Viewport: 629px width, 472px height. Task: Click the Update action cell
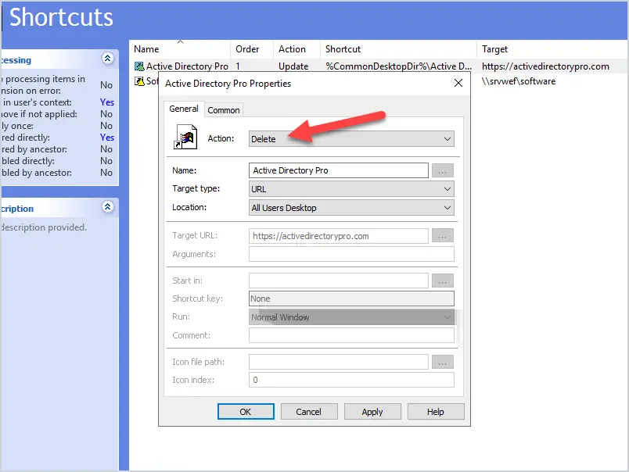(293, 66)
